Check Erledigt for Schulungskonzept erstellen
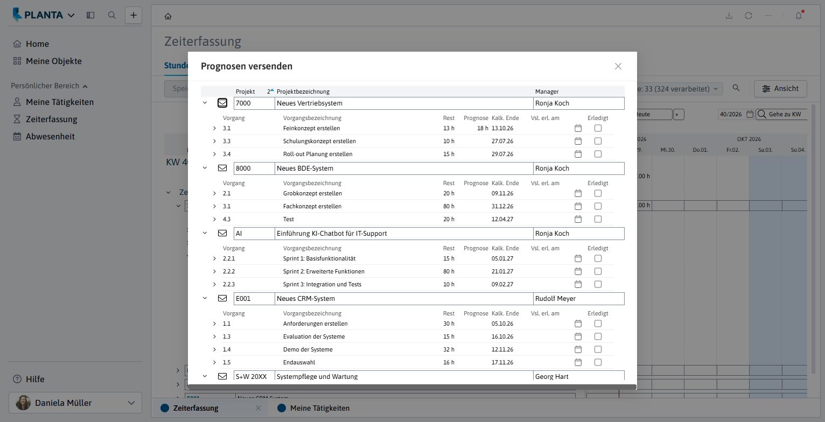The height and width of the screenshot is (422, 825). tap(598, 141)
